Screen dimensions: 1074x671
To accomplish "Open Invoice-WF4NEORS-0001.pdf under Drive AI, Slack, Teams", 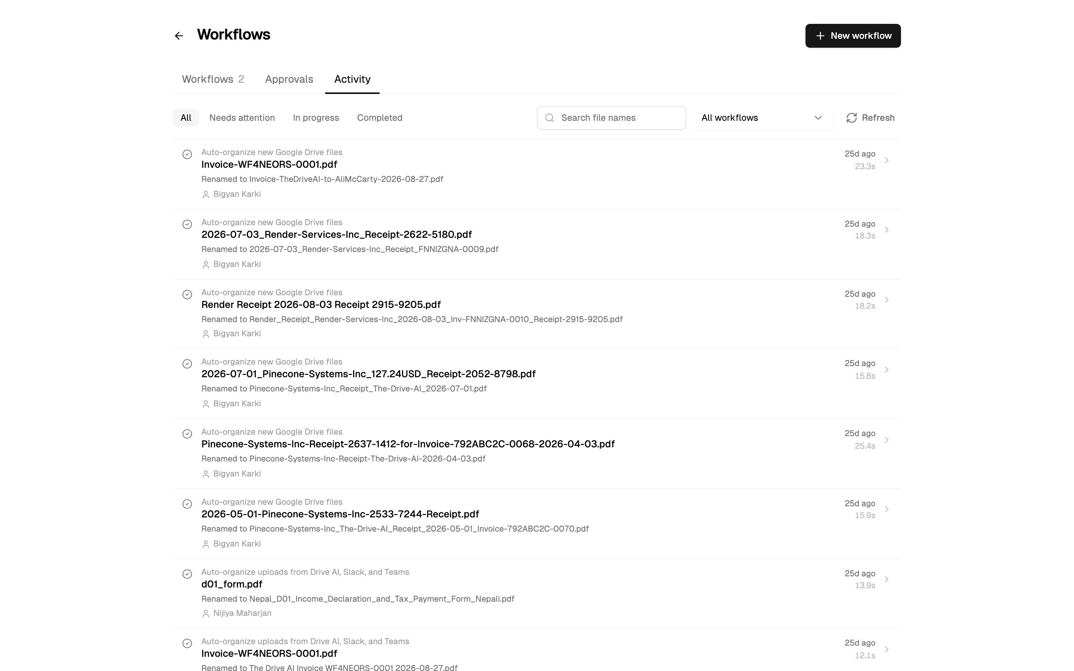I will 269,653.
